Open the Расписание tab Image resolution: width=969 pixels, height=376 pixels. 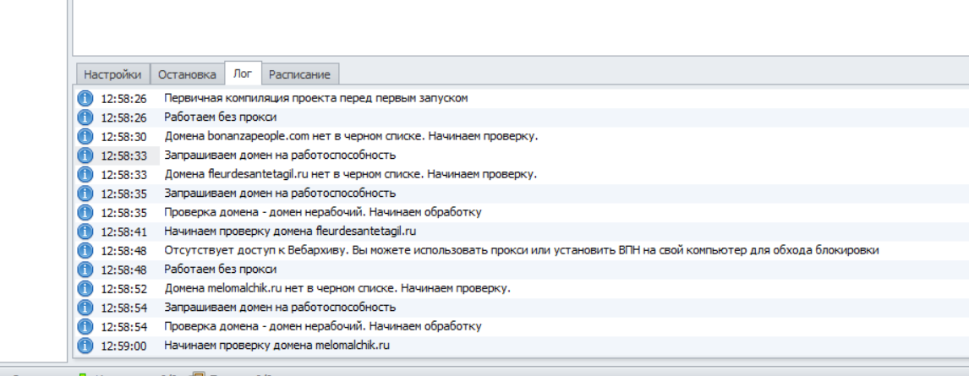pos(300,74)
